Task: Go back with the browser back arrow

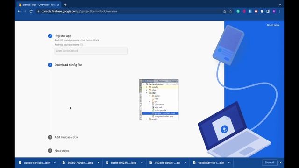Action: pyautogui.click(x=19, y=11)
